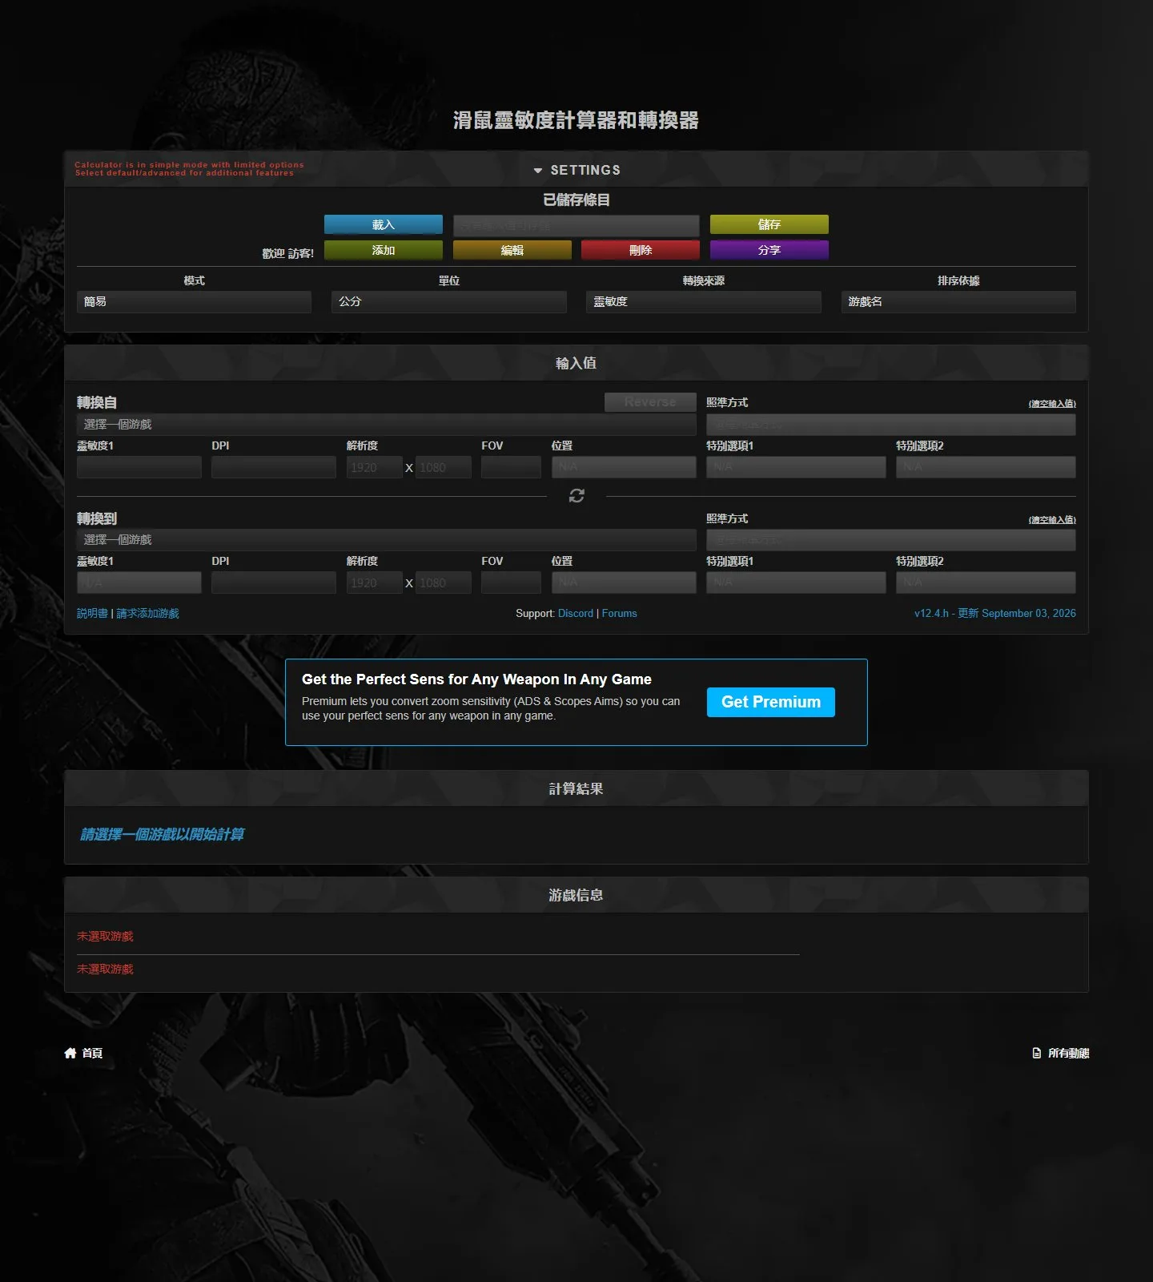
Task: Focus the DPI field in the 轉換自 section
Action: tap(274, 467)
